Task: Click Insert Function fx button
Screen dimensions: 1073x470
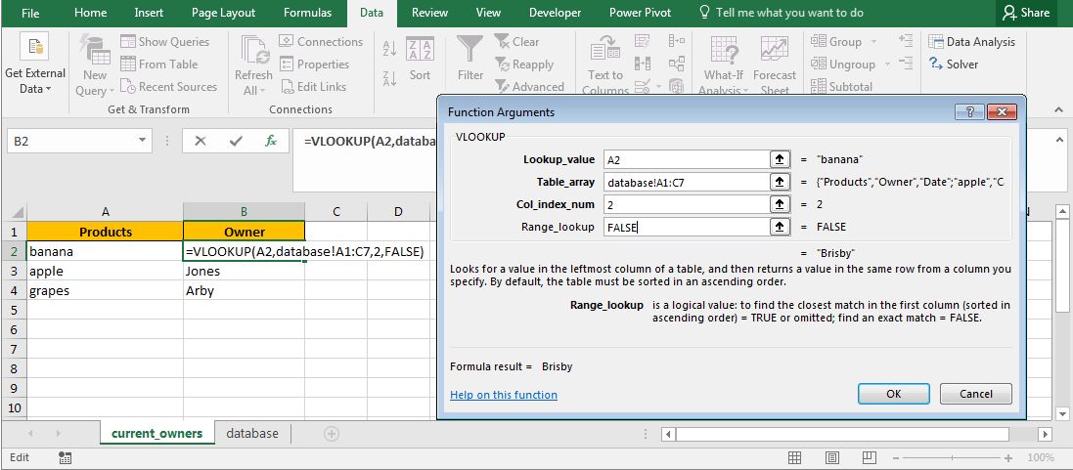Action: 271,141
